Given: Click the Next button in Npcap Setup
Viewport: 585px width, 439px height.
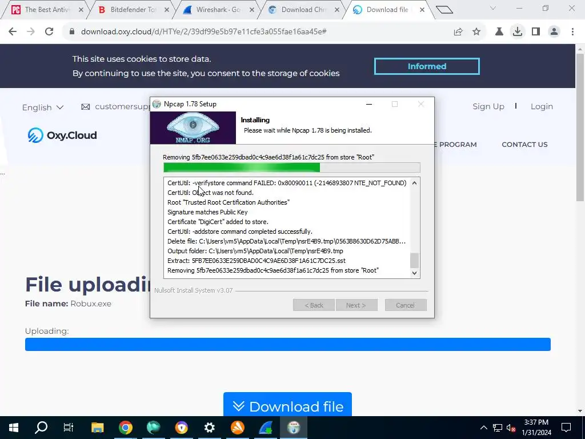Looking at the screenshot, I should 356,305.
